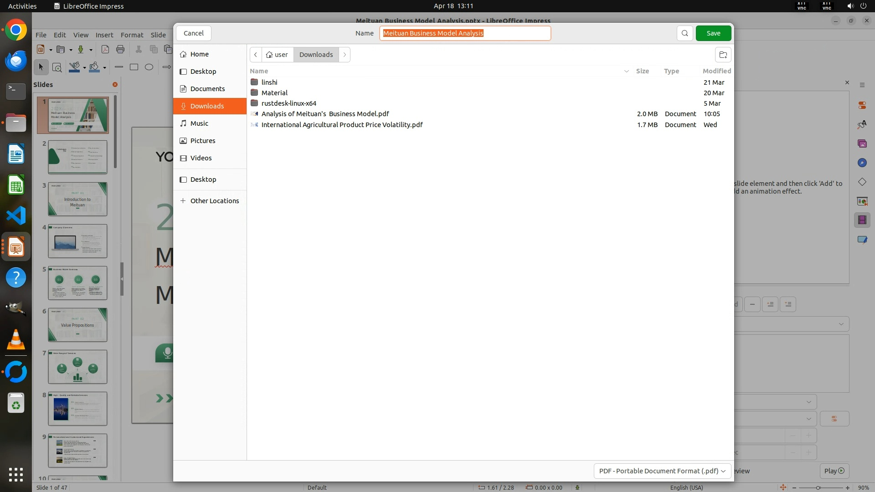875x492 pixels.
Task: Click the file Name text field
Action: [x=465, y=33]
